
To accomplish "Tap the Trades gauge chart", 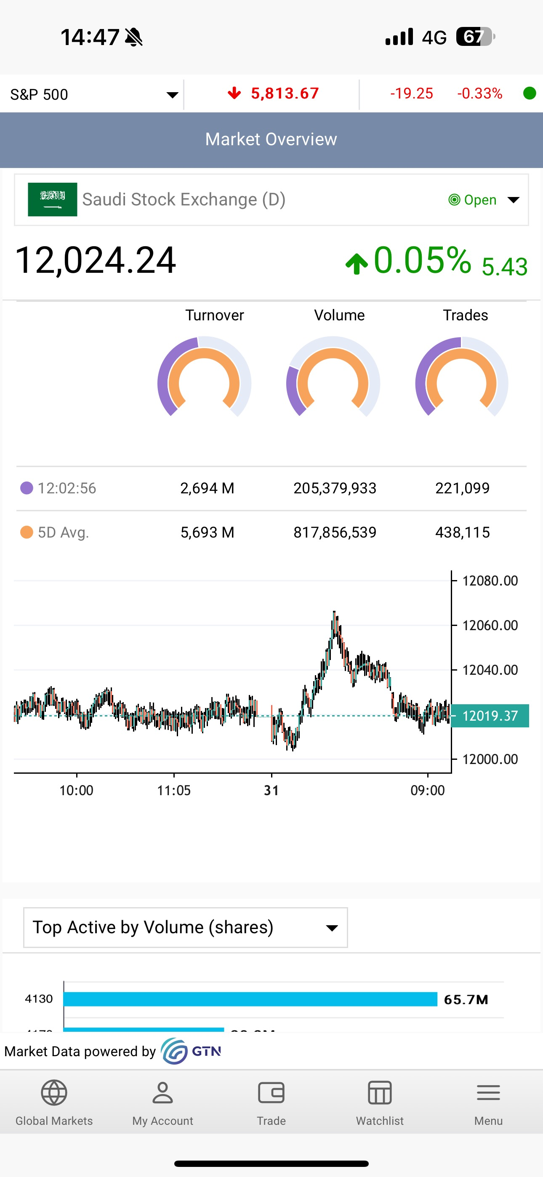I will coord(462,376).
